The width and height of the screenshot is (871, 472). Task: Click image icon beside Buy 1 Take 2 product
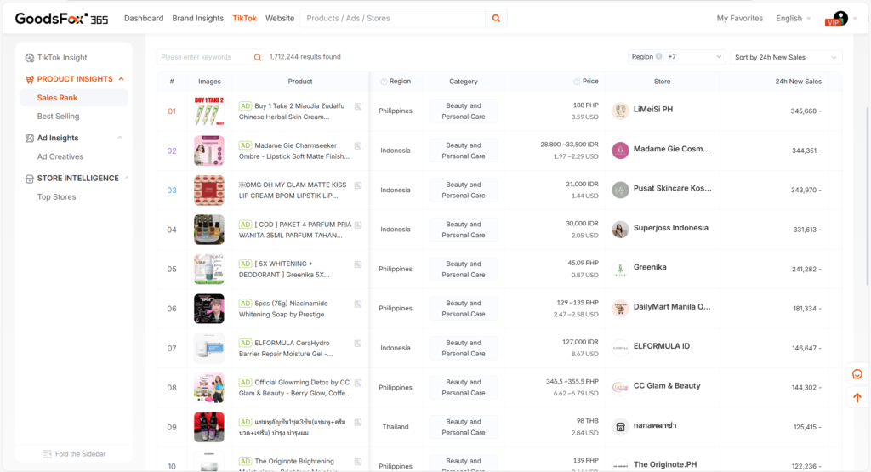click(358, 106)
